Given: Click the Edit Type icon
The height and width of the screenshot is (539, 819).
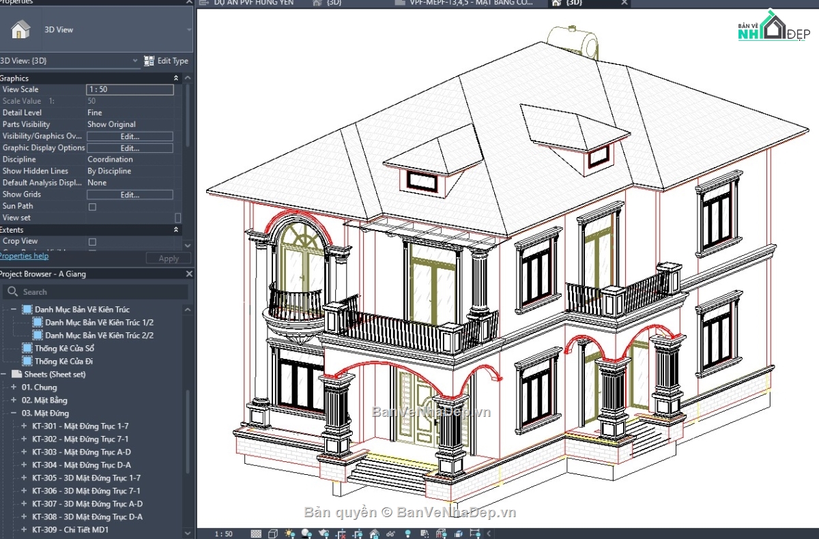Looking at the screenshot, I should point(149,61).
